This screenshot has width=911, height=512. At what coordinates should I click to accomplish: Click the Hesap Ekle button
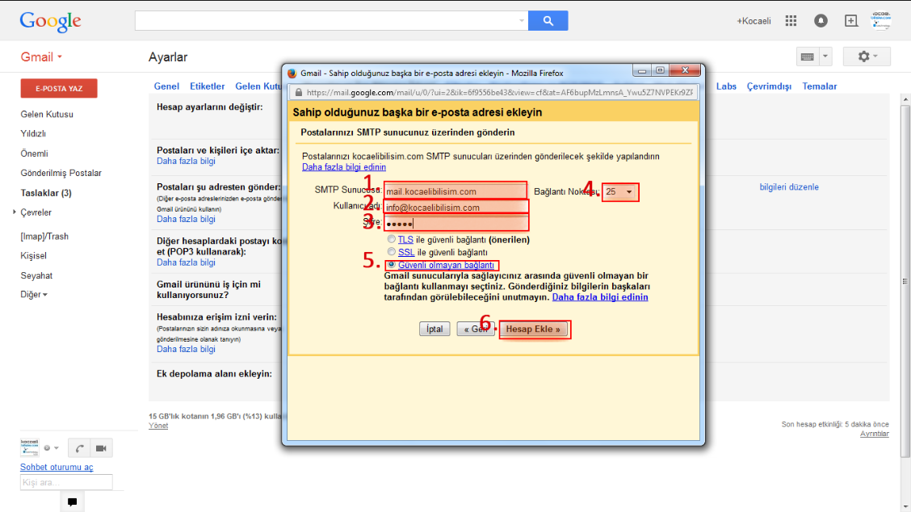pyautogui.click(x=533, y=329)
